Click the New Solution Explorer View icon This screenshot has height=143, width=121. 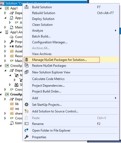tap(27, 72)
